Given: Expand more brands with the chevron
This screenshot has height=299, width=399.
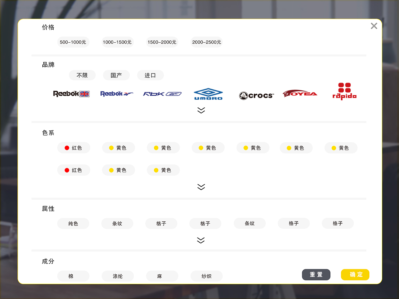Looking at the screenshot, I should click(201, 110).
